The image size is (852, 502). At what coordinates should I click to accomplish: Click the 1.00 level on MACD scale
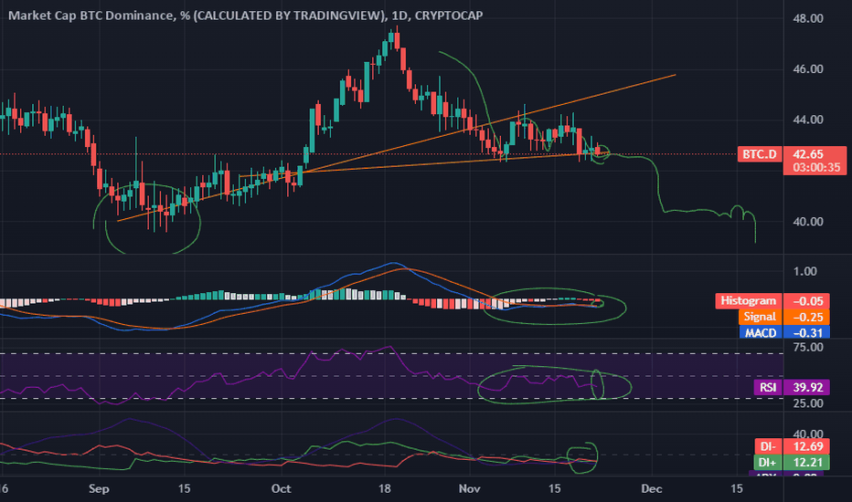[805, 271]
